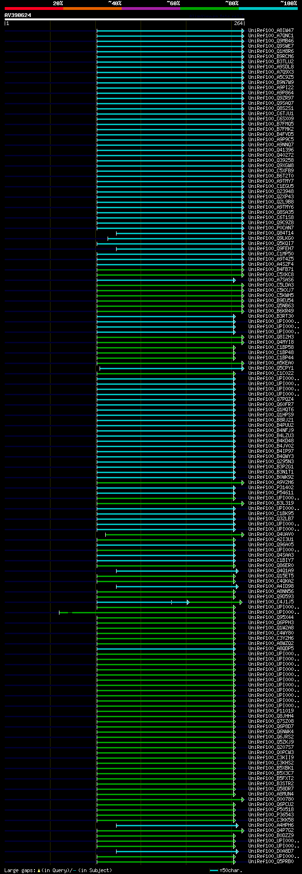The width and height of the screenshot is (302, 874).
Task: Click the red 20% identity color segment
Action: pyautogui.click(x=34, y=8)
